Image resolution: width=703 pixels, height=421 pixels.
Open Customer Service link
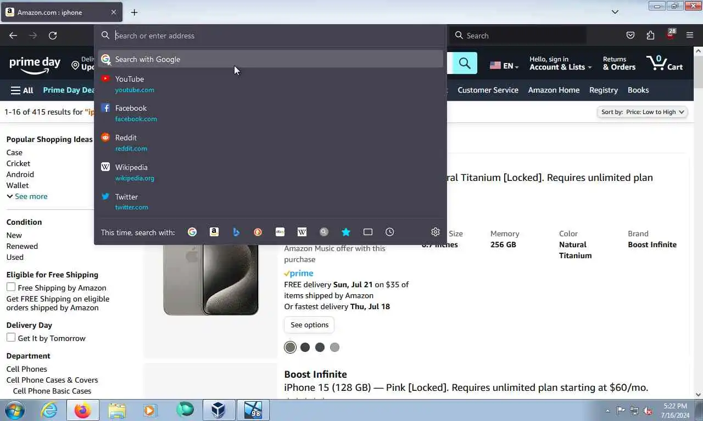[x=488, y=90]
